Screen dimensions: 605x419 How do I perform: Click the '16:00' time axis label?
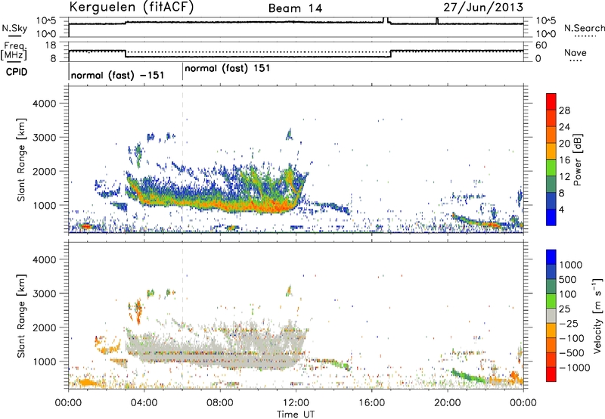coord(371,403)
